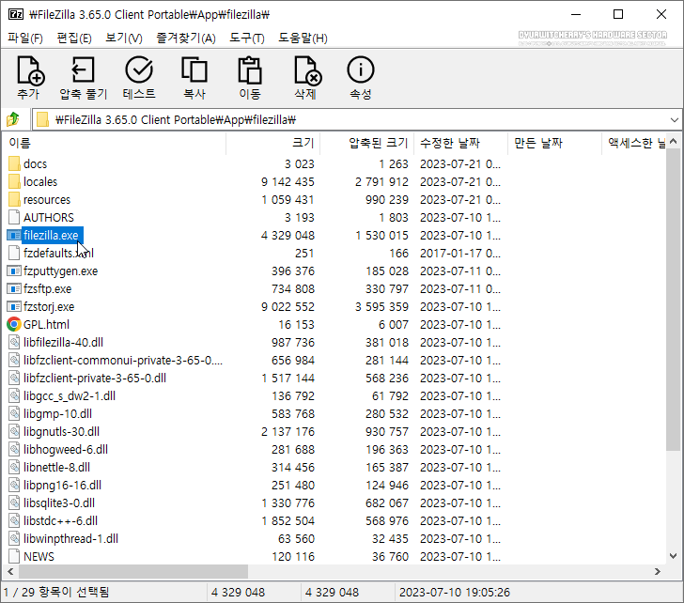Click the libwinpthread-1.dll file icon
The image size is (684, 603).
(14, 539)
